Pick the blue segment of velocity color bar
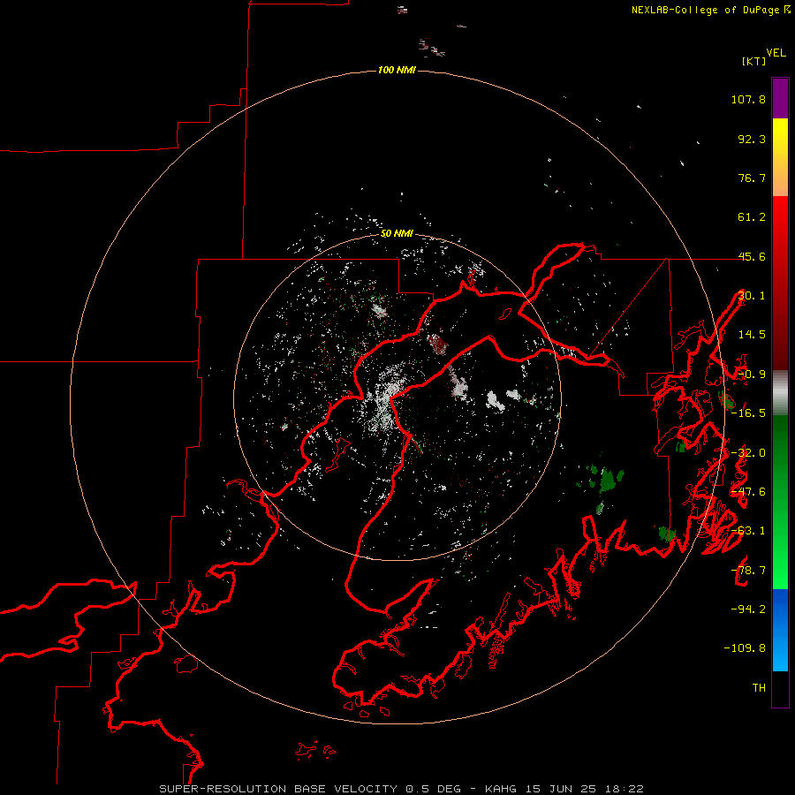 (x=780, y=630)
